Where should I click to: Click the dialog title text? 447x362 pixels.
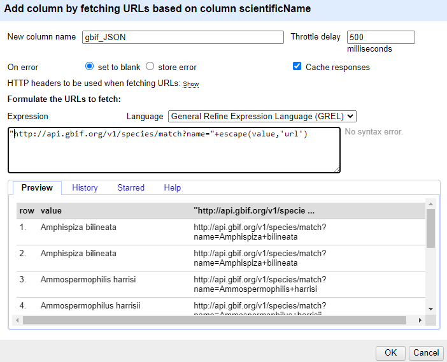pos(157,8)
